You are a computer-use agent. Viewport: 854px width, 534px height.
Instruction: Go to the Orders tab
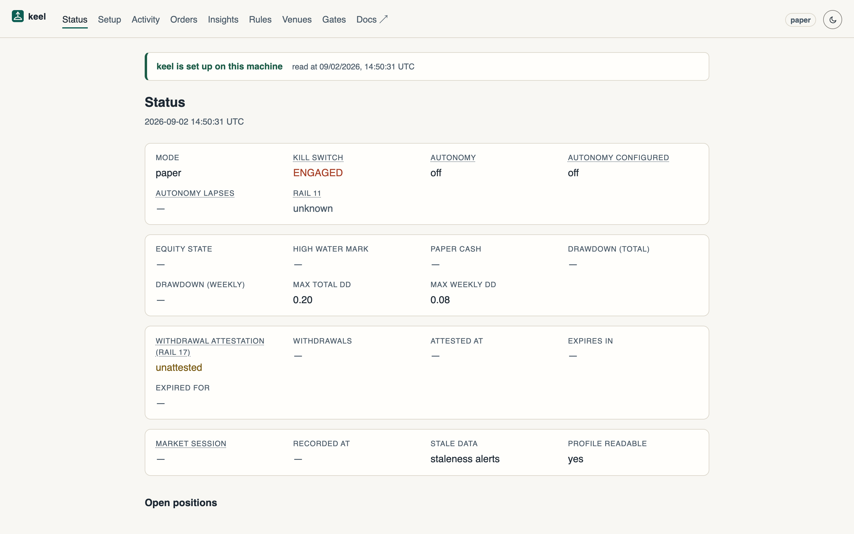click(x=184, y=19)
